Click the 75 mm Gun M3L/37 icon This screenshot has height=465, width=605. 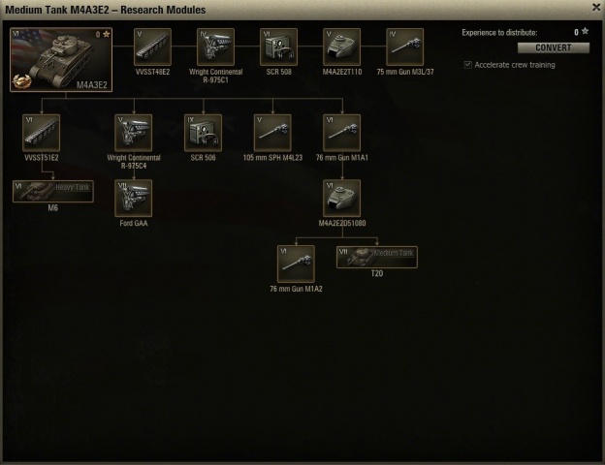coord(404,46)
